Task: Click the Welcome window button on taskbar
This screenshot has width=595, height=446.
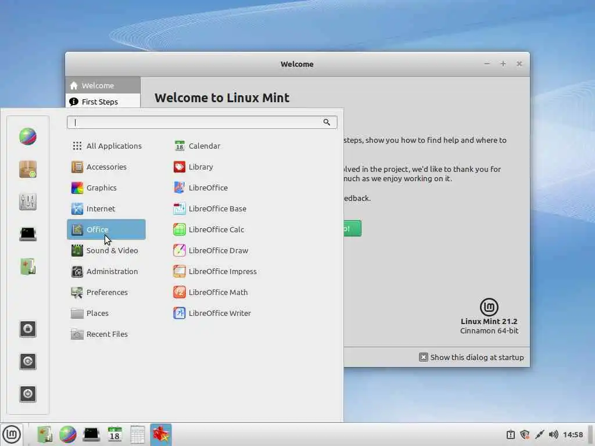Action: coord(161,434)
